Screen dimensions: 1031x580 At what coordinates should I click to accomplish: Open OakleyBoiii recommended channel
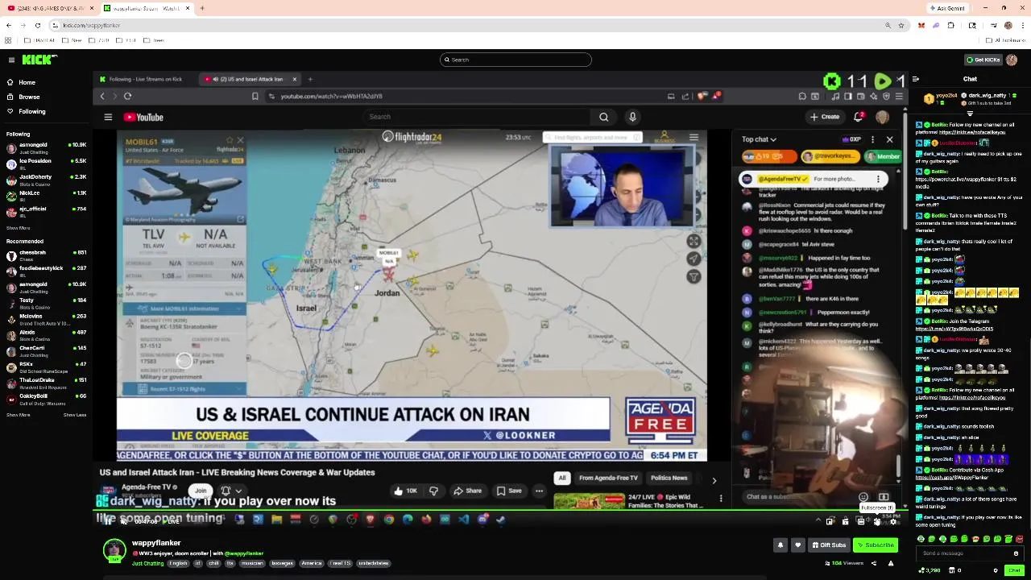pyautogui.click(x=44, y=400)
